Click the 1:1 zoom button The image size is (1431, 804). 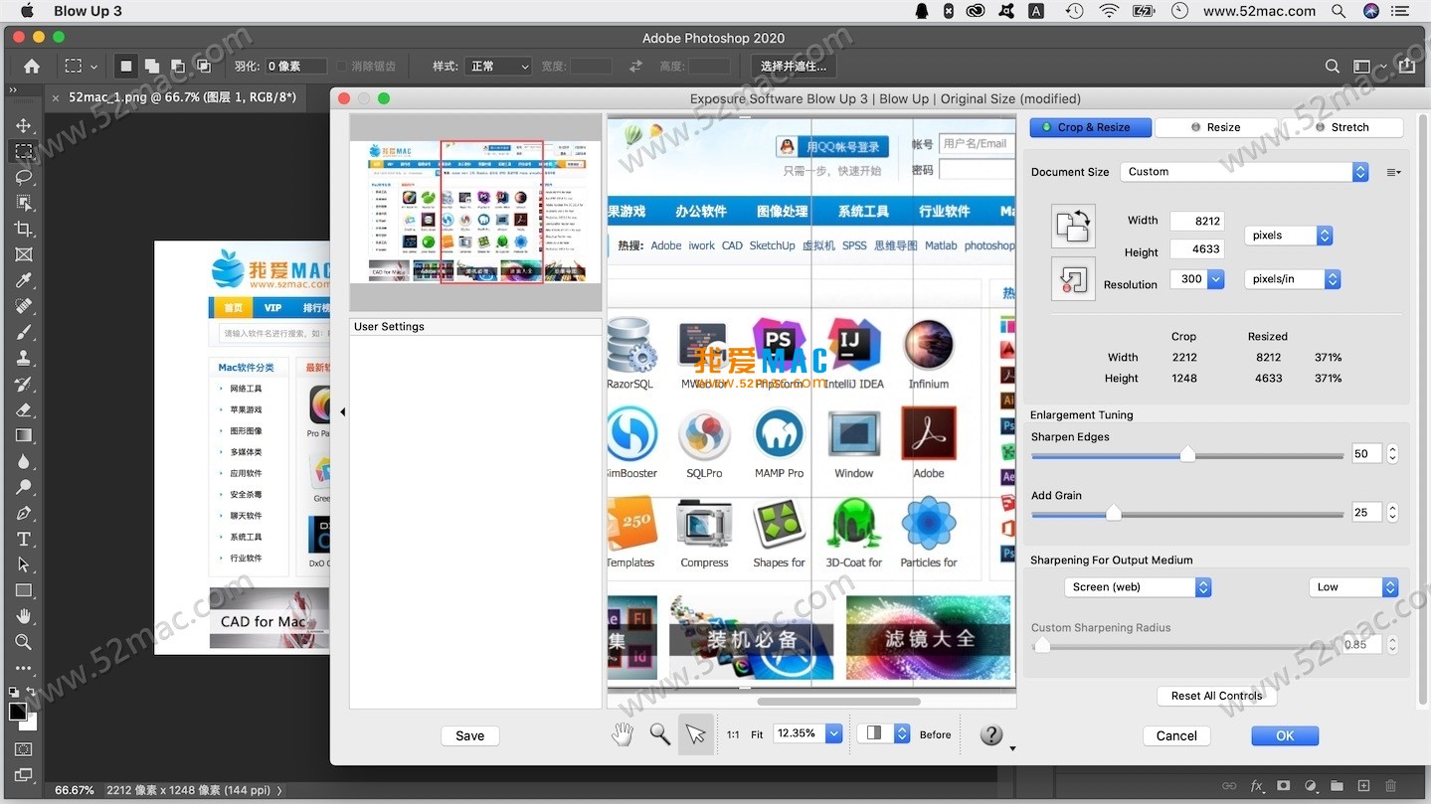[733, 734]
